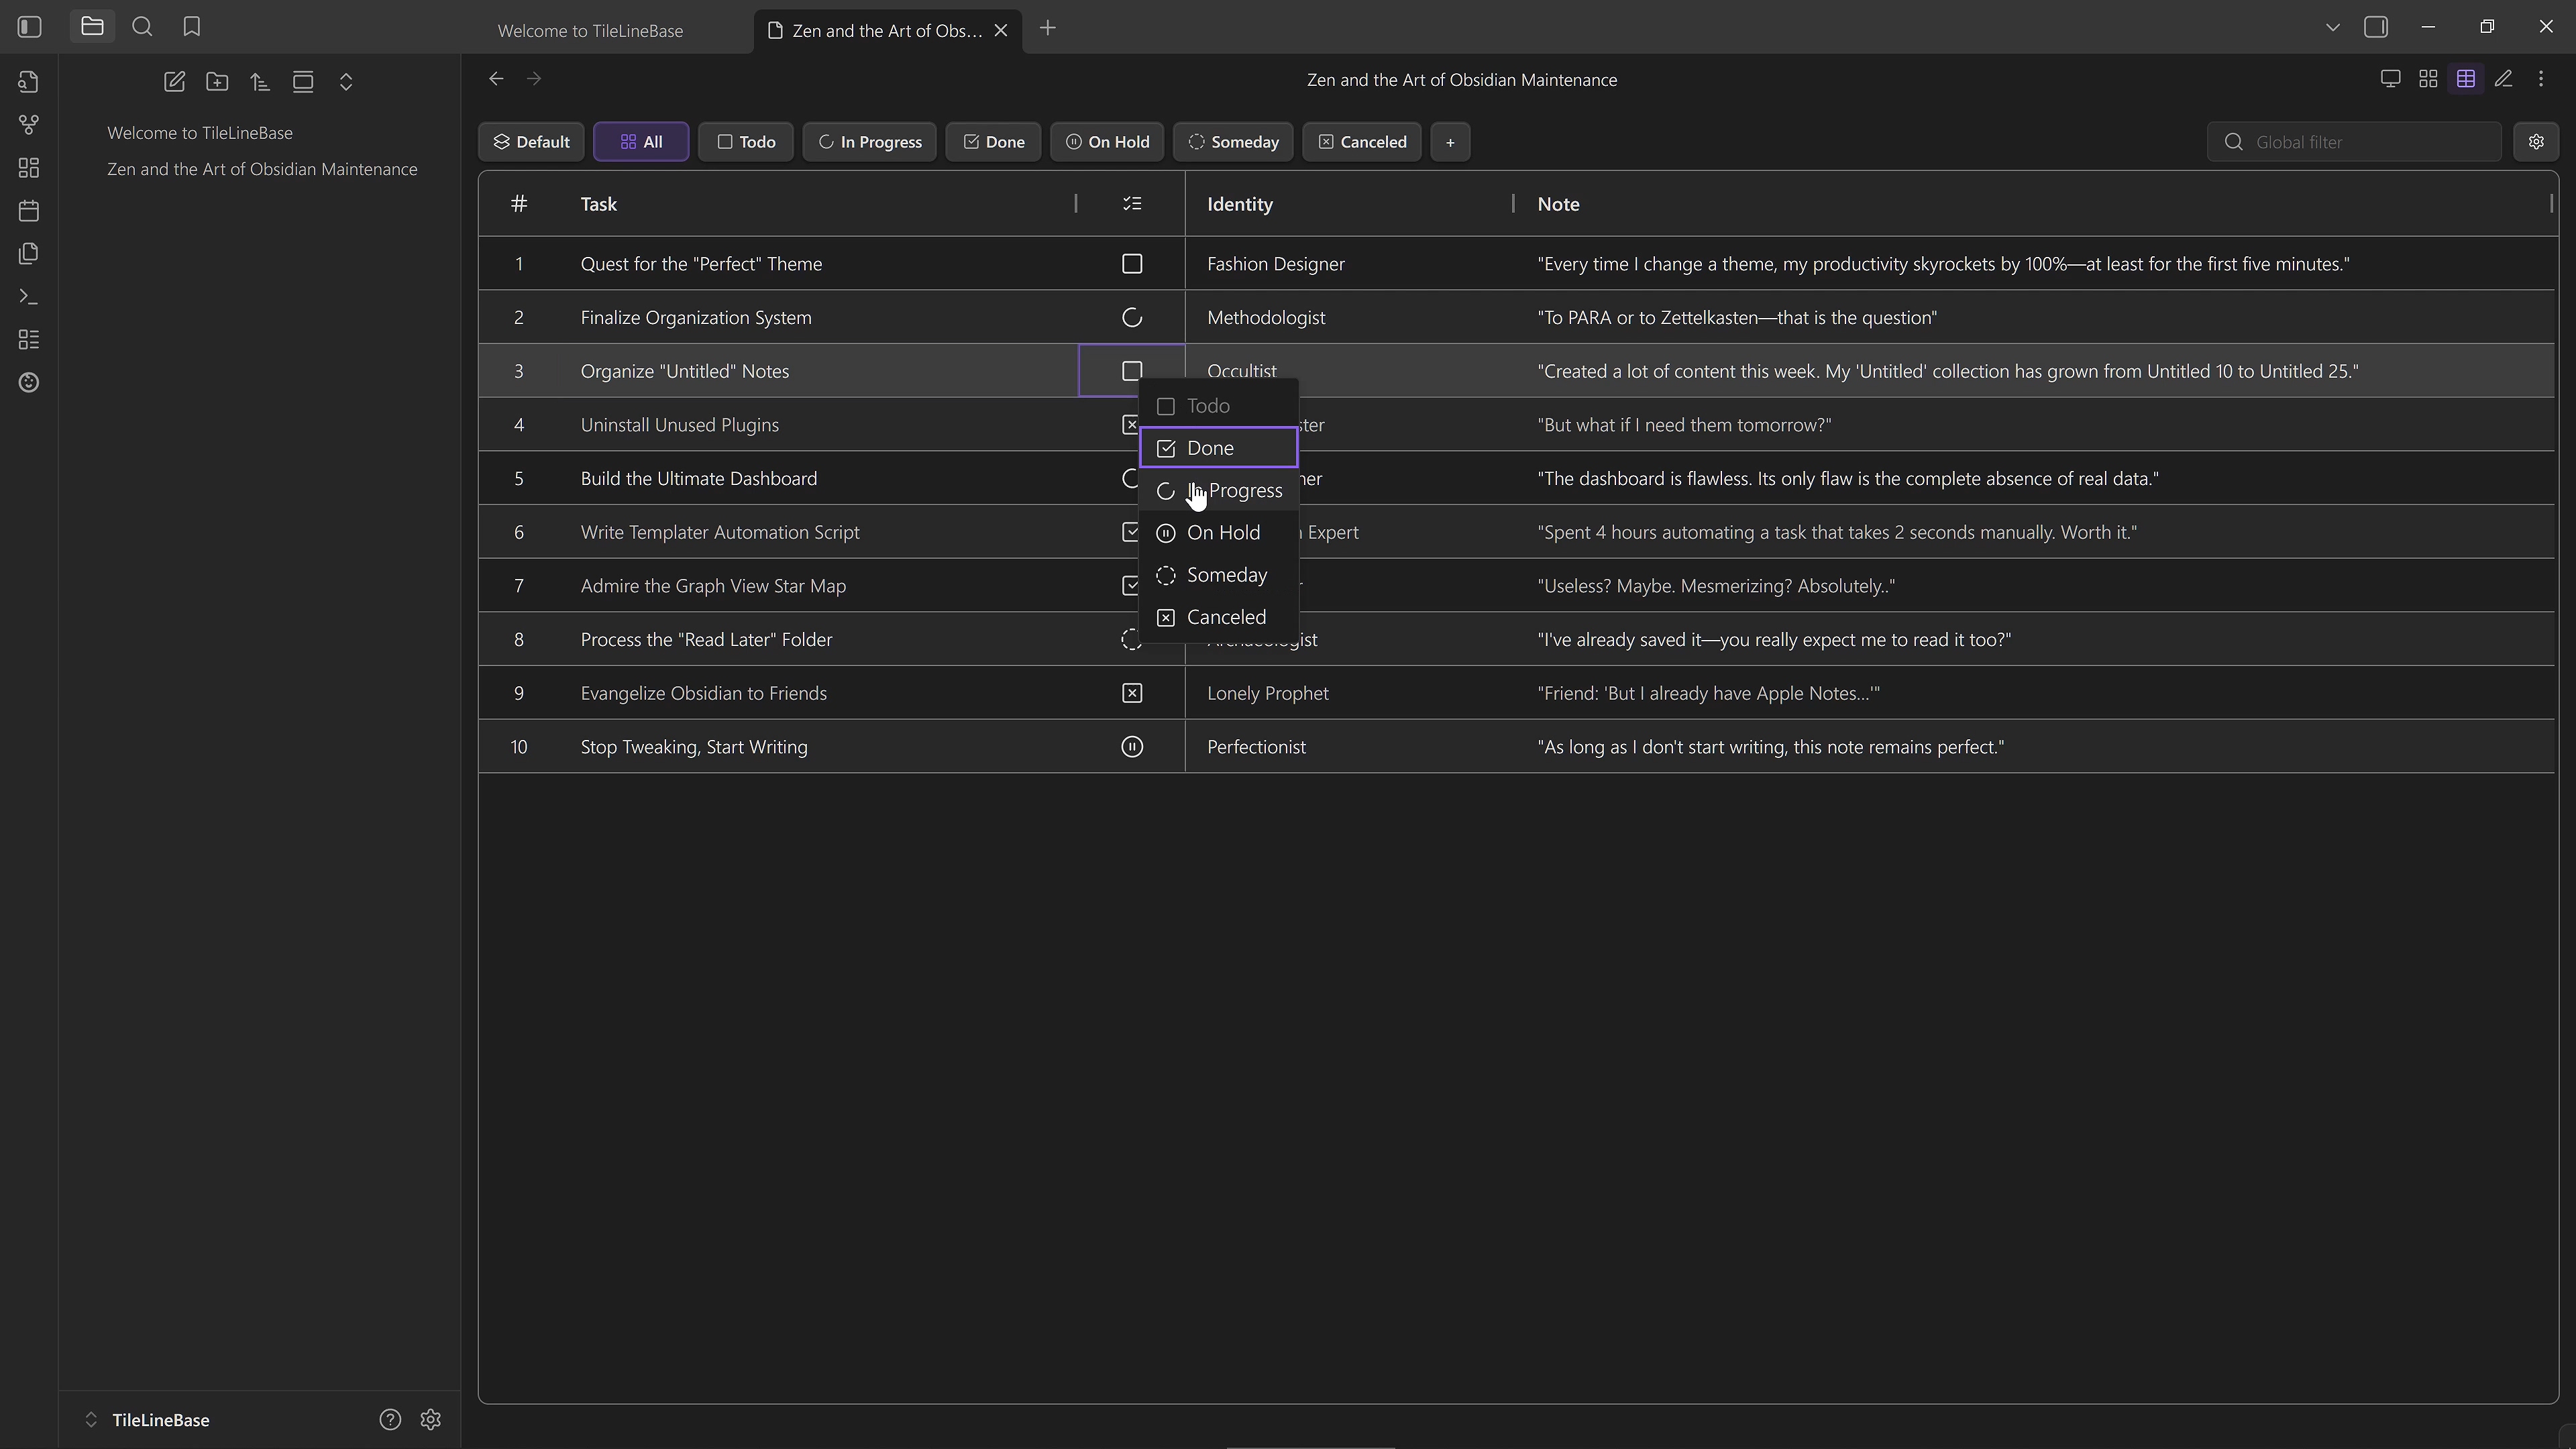The height and width of the screenshot is (1449, 2576).
Task: Select the table view icon
Action: (2466, 78)
